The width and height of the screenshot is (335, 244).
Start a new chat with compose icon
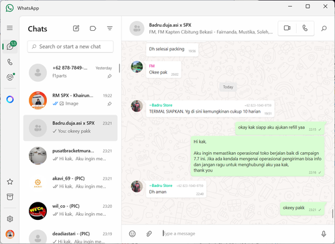(76, 28)
